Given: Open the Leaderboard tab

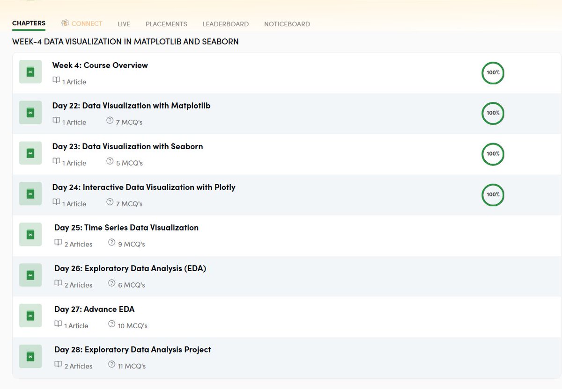Looking at the screenshot, I should pyautogui.click(x=226, y=24).
